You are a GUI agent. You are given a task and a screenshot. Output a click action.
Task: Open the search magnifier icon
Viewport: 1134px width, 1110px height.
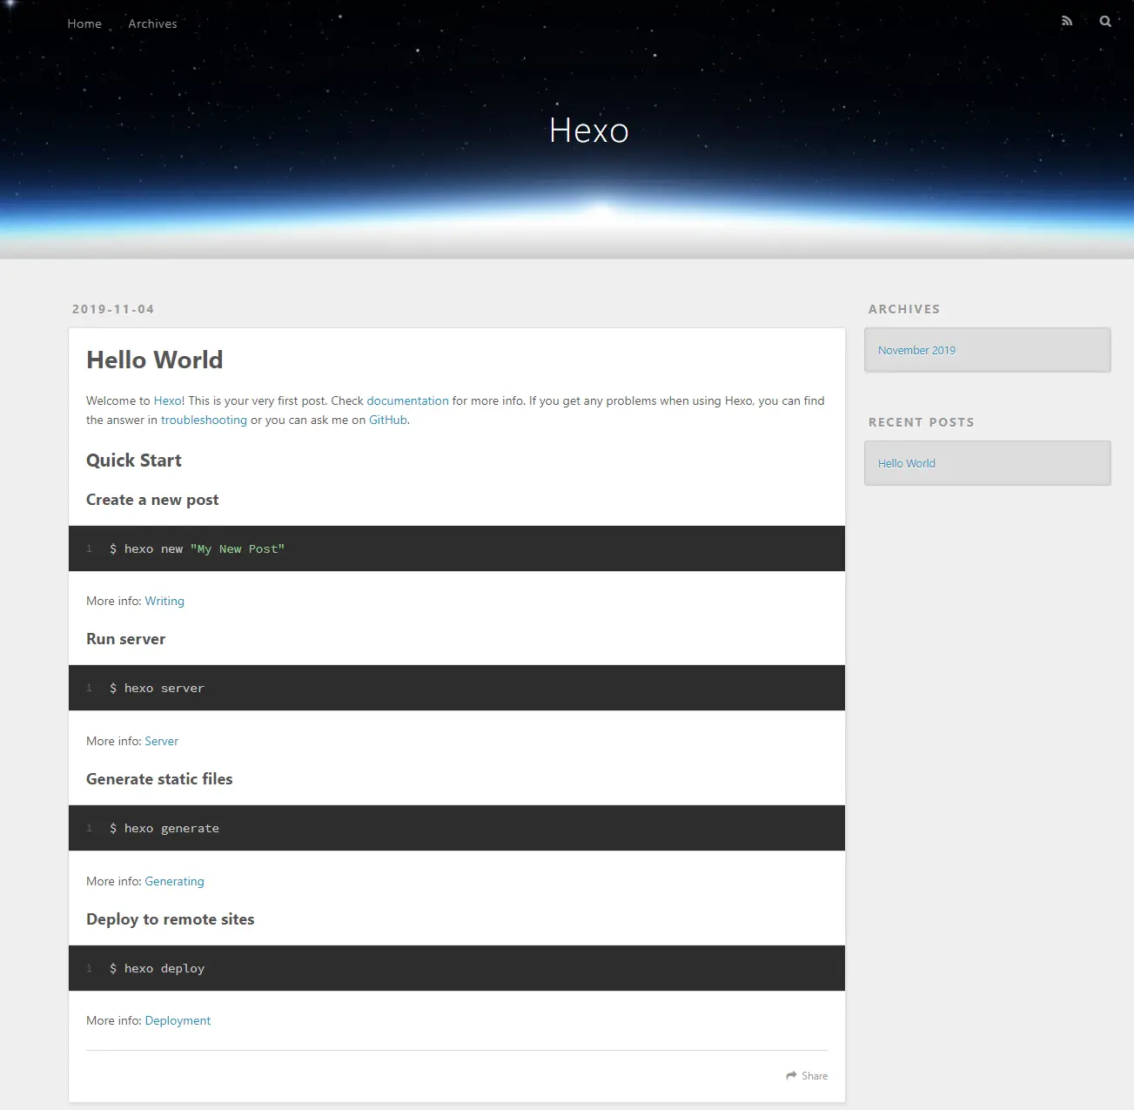click(1105, 22)
